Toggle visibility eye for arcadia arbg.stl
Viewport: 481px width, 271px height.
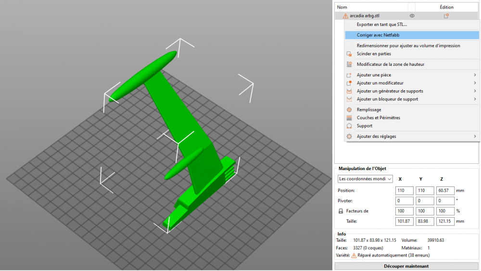(x=412, y=16)
